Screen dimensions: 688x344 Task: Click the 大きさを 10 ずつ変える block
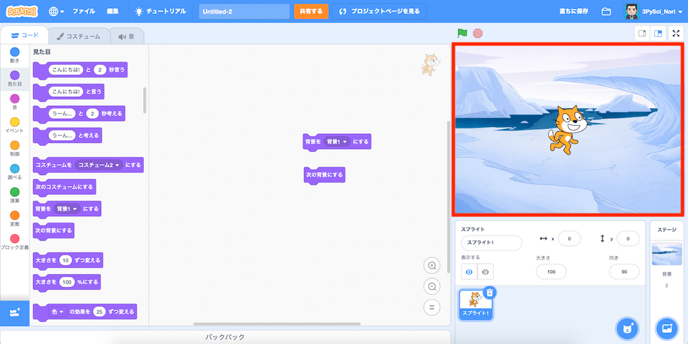pos(68,260)
